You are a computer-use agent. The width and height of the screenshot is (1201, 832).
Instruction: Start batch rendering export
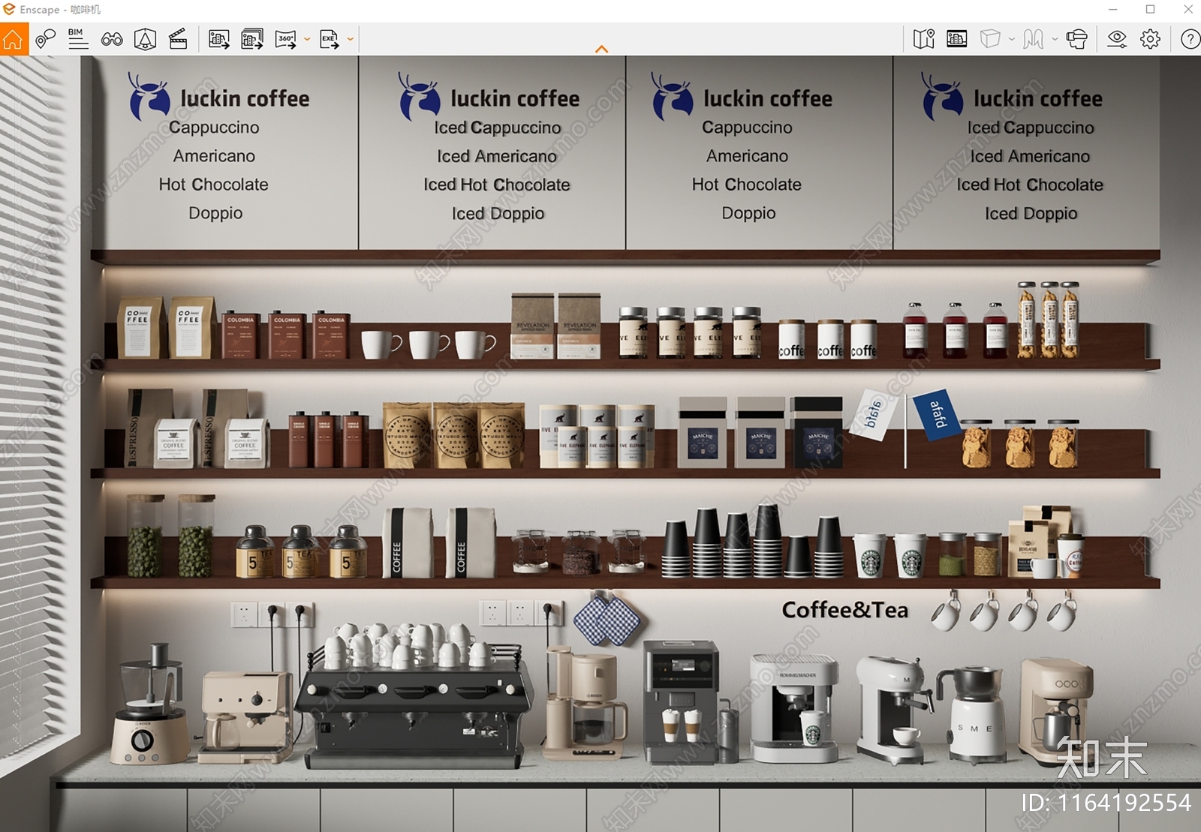[252, 39]
